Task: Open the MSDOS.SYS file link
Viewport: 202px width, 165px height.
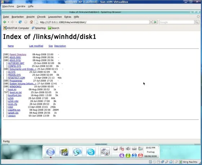Action: [x=14, y=75]
